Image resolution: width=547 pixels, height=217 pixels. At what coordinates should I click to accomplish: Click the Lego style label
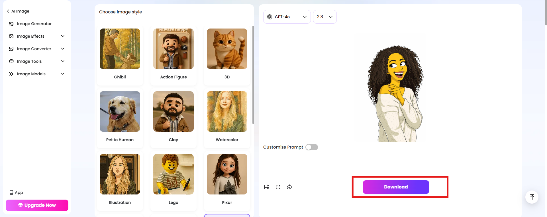(x=174, y=202)
